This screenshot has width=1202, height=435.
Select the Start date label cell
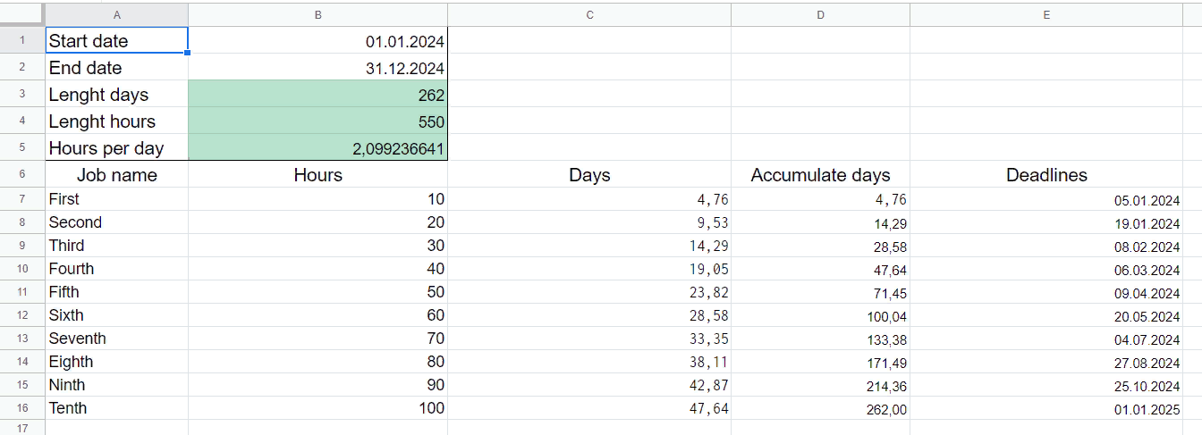[x=116, y=41]
